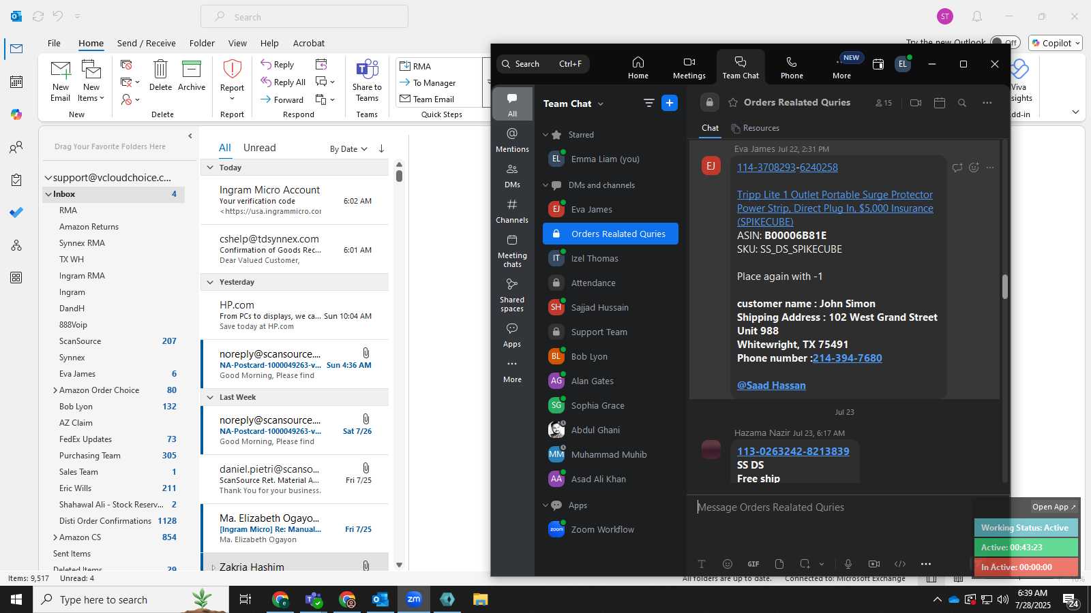Image resolution: width=1091 pixels, height=613 pixels.
Task: Open Copilot dropdown in Outlook
Action: (x=1056, y=43)
